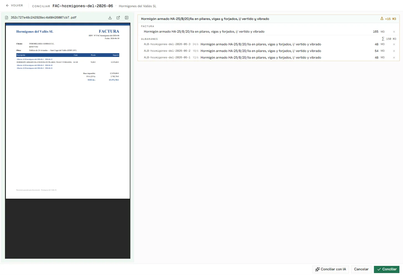
Task: Click the date 18/6
Action: click(195, 51)
